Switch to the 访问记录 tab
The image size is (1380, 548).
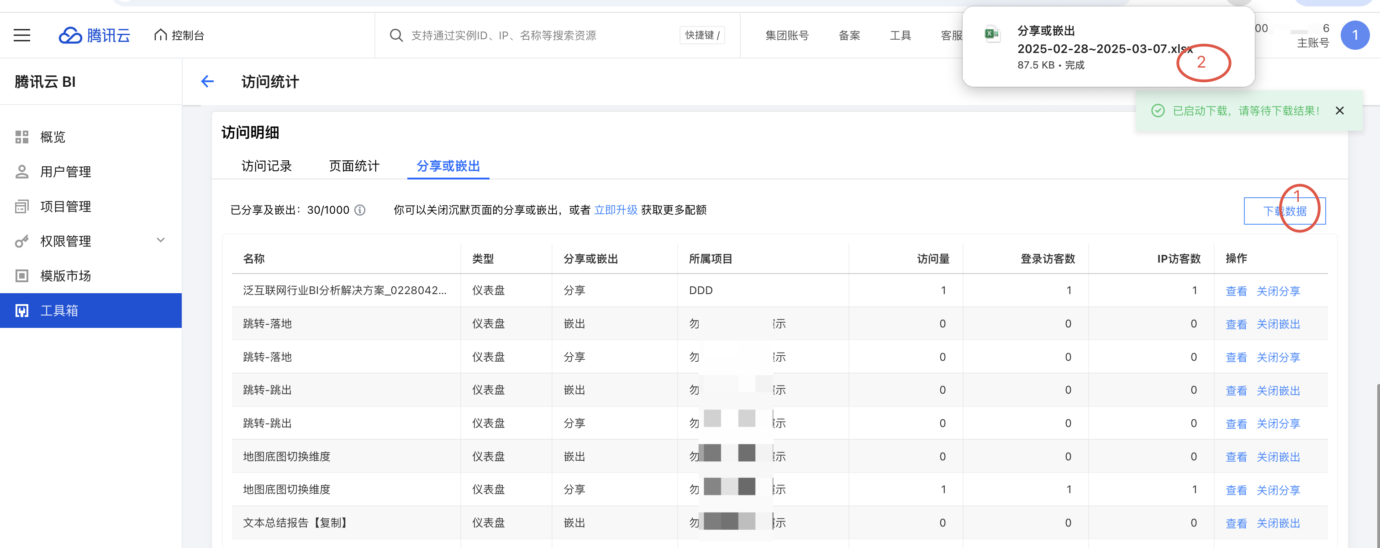266,166
